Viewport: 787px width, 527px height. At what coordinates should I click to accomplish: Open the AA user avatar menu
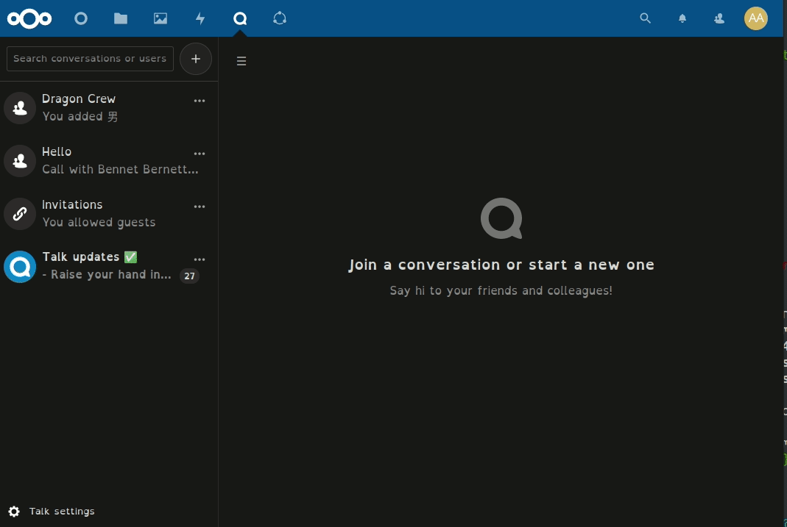coord(756,18)
